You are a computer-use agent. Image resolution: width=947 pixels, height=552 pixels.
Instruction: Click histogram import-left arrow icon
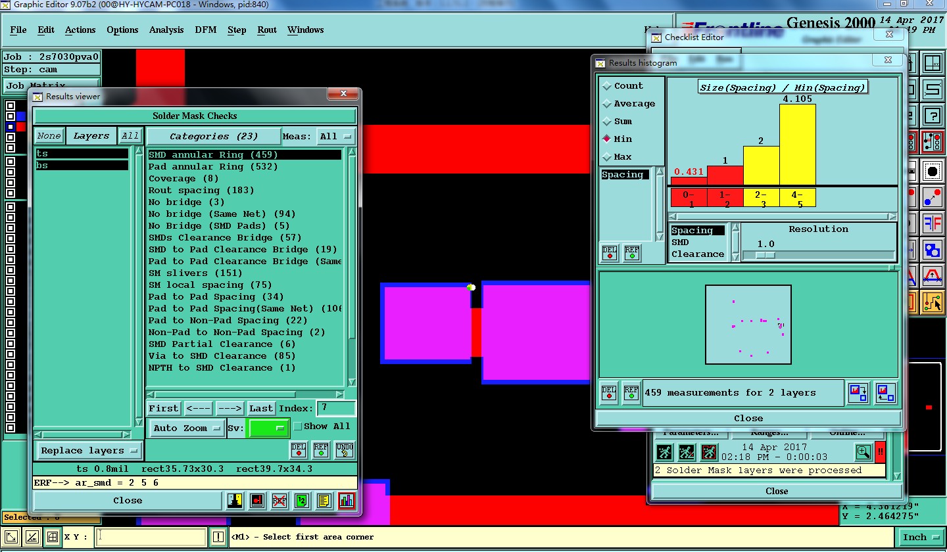pos(885,393)
